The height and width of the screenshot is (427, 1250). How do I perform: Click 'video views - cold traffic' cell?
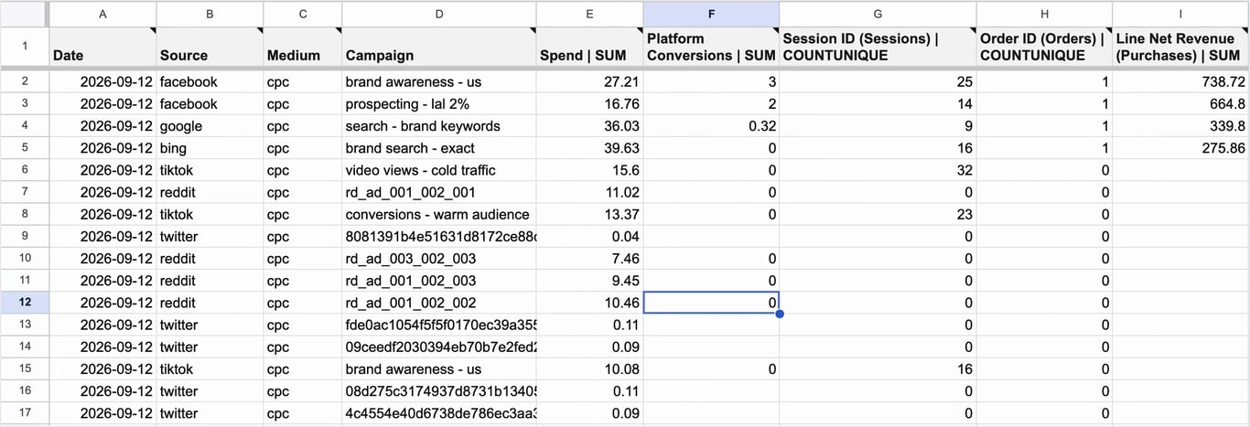click(439, 170)
